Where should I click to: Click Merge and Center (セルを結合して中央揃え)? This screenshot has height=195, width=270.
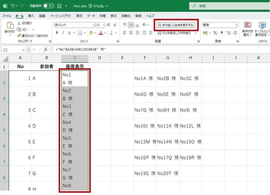(177, 33)
